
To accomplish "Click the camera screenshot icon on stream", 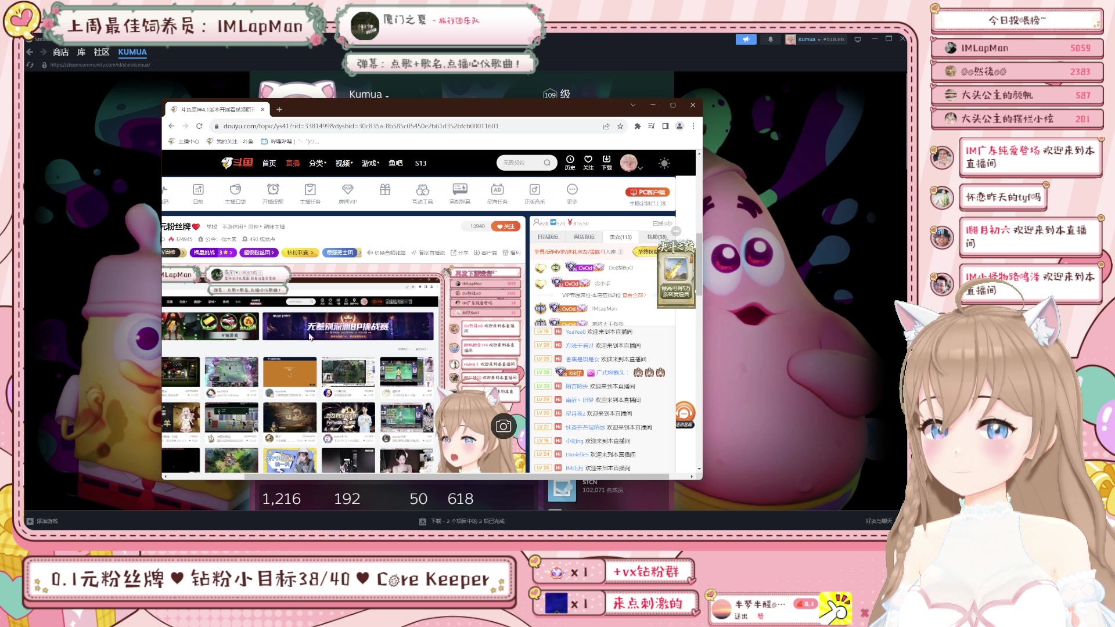I will pyautogui.click(x=503, y=426).
